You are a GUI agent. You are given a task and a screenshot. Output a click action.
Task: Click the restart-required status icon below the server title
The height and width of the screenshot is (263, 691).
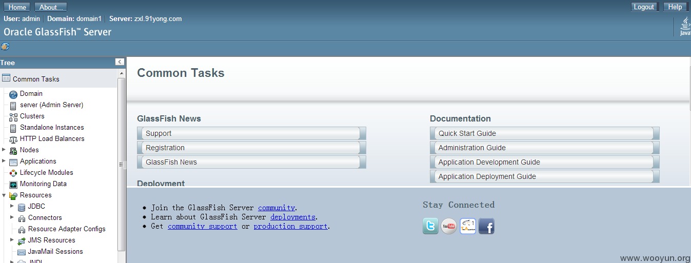[x=5, y=46]
